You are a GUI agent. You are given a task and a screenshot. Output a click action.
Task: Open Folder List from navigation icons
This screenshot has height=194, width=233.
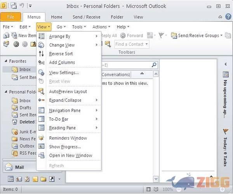tap(43, 179)
